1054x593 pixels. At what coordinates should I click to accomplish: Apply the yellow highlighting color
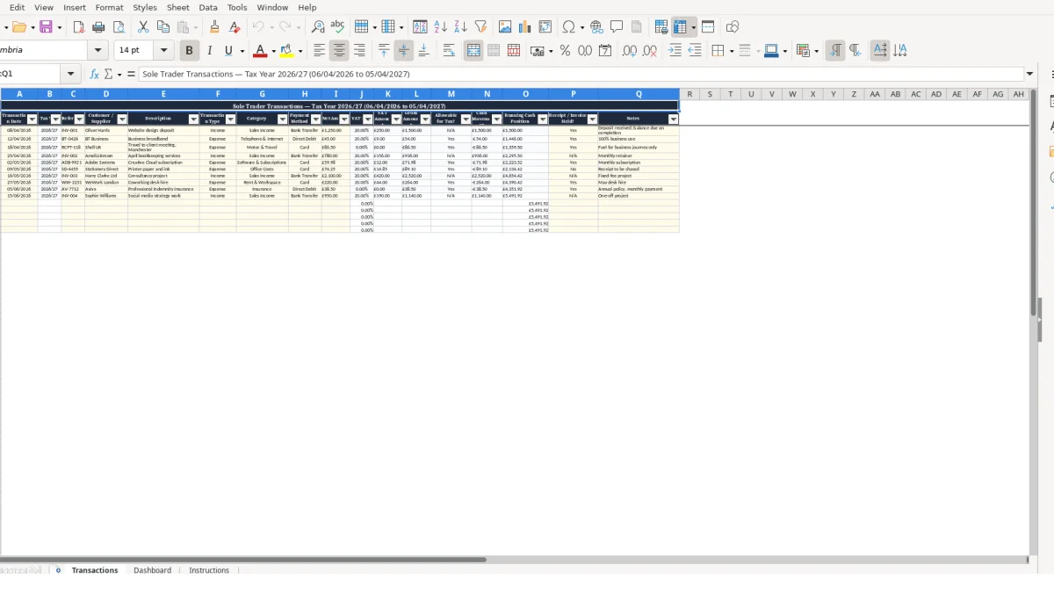(286, 51)
